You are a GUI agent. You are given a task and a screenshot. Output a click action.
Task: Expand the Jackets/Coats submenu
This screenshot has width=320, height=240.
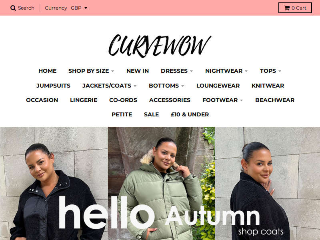coord(109,86)
